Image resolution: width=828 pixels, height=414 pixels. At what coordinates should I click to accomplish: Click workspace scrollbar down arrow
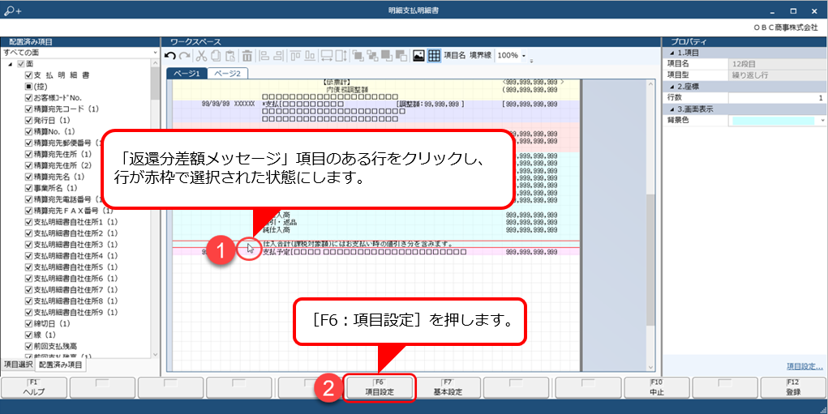650,368
